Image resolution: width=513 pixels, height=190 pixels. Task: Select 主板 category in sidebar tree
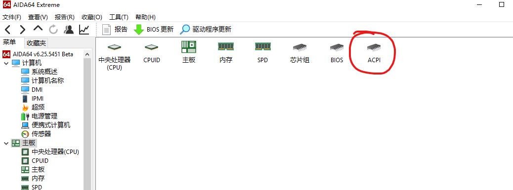[24, 143]
